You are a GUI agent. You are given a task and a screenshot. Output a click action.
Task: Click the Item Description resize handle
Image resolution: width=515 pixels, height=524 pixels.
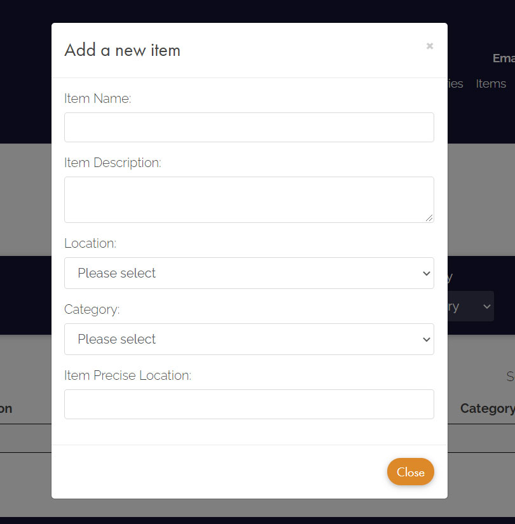[x=430, y=218]
